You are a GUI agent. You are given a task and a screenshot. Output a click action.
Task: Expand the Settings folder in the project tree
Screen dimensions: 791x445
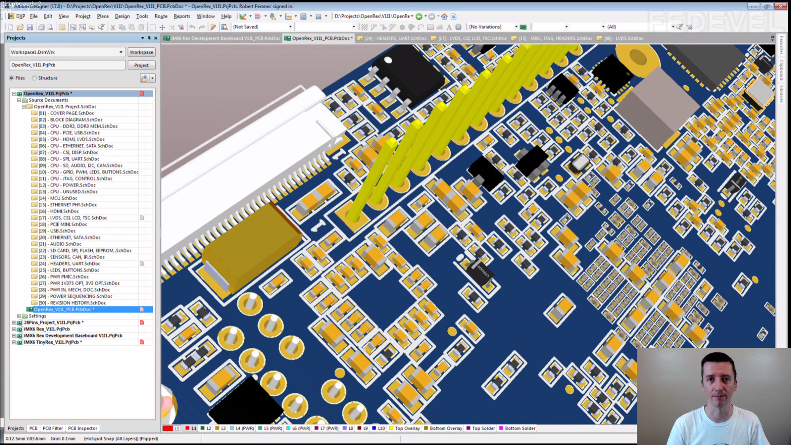click(x=19, y=316)
